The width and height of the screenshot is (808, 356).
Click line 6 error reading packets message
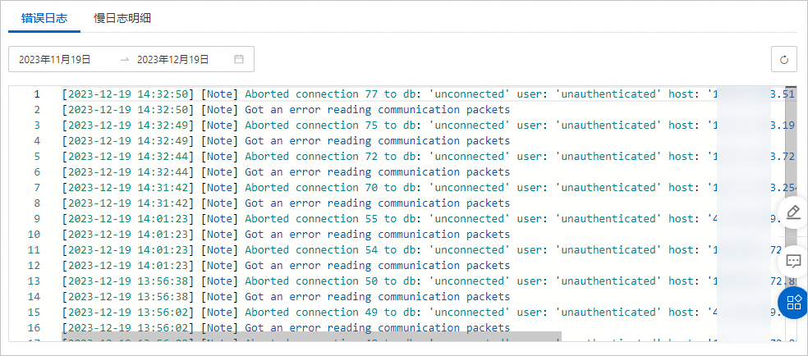click(378, 172)
